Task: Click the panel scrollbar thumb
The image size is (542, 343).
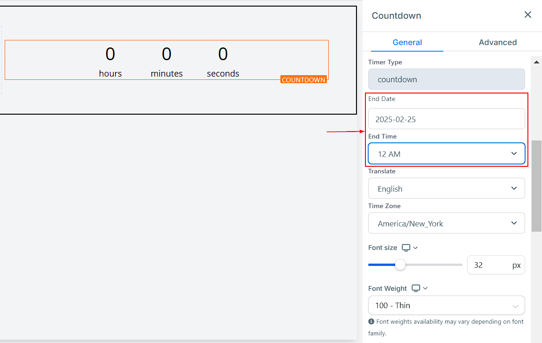Action: click(536, 186)
